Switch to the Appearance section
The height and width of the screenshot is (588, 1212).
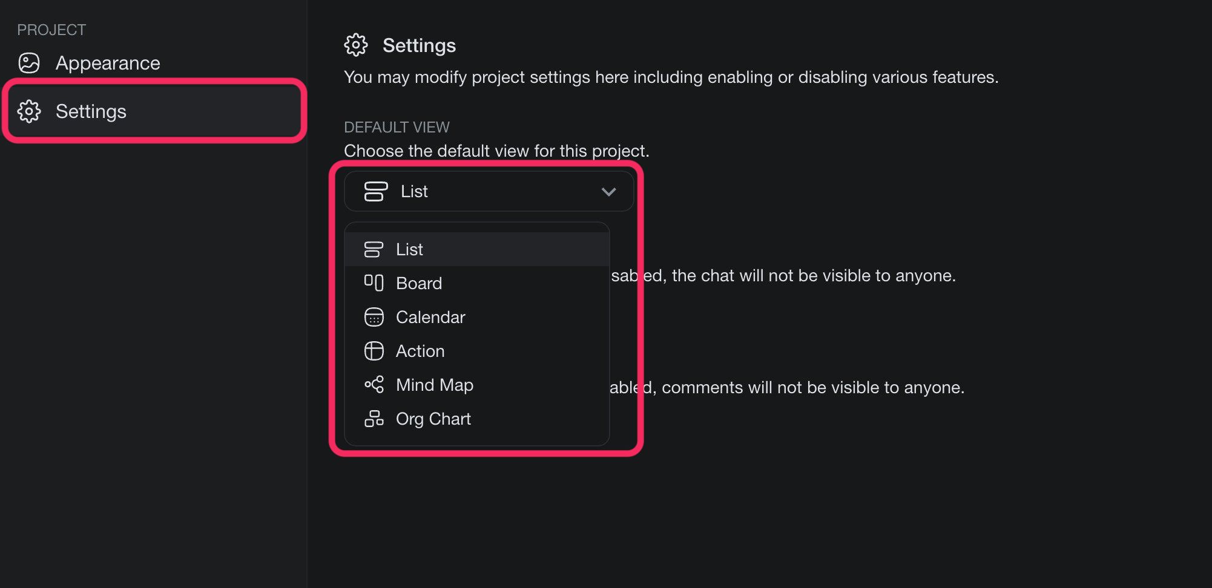(x=108, y=62)
